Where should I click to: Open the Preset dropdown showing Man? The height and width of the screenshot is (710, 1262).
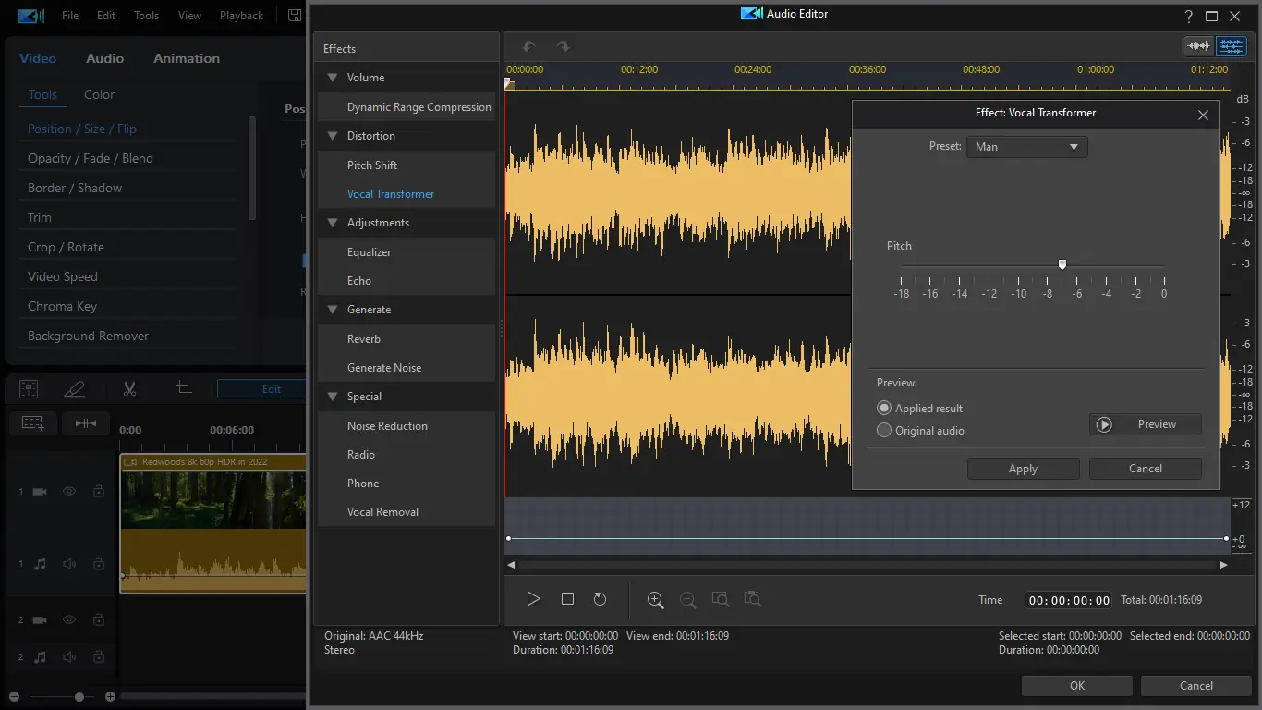1026,146
